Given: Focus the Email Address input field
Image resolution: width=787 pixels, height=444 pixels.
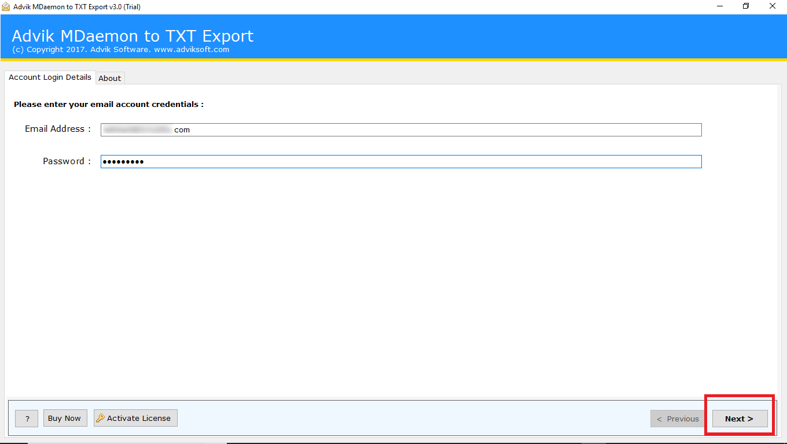Looking at the screenshot, I should click(401, 129).
